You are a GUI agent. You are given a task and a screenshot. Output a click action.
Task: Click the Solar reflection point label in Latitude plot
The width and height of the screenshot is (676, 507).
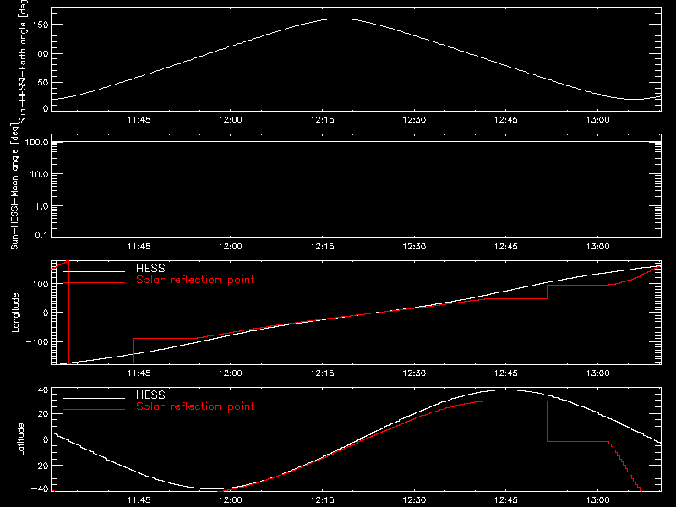(195, 406)
